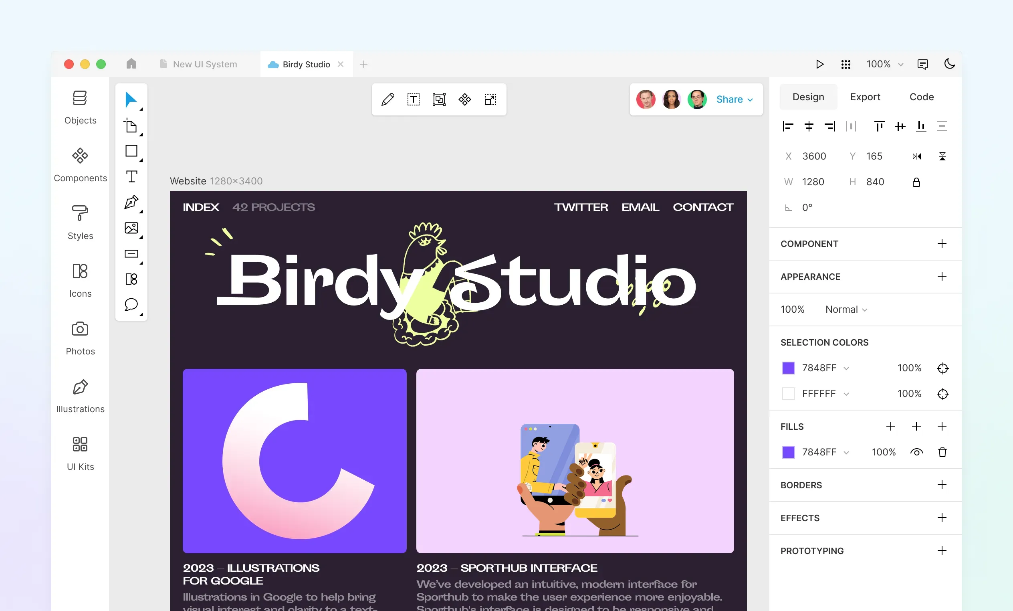
Task: Align selection to the bottom
Action: coord(921,126)
